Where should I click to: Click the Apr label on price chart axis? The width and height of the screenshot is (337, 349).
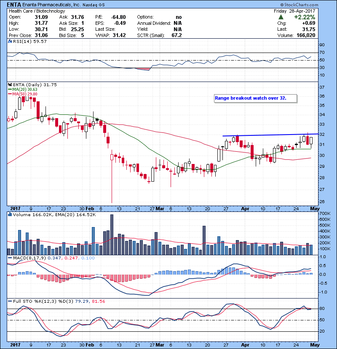point(245,209)
